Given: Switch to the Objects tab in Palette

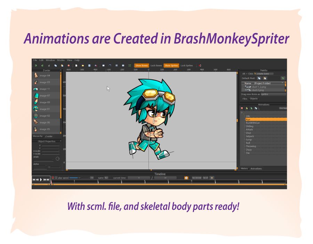Looking at the screenshot, I should tap(254, 99).
